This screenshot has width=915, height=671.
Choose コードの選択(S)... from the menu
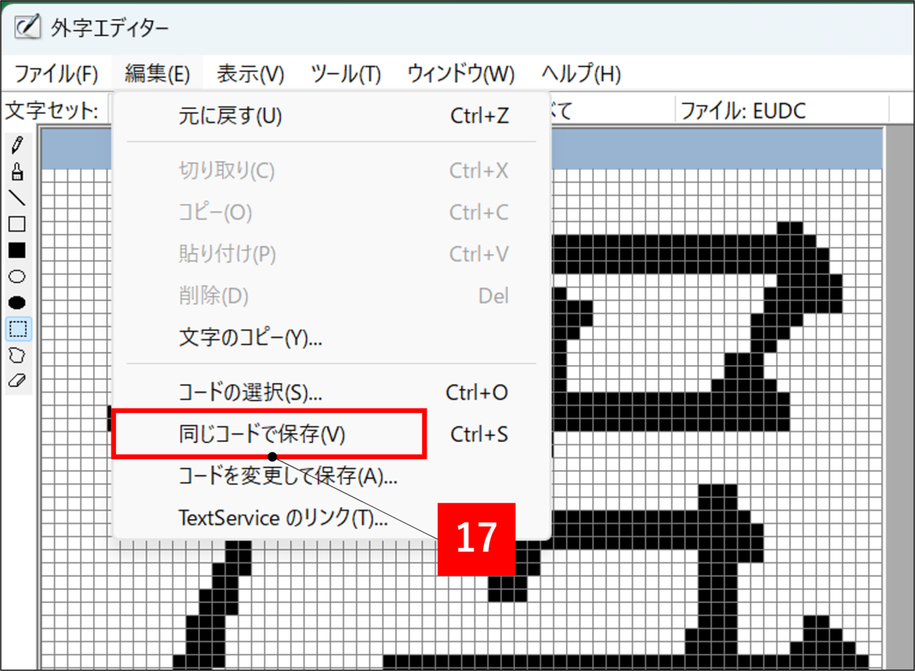click(x=332, y=392)
